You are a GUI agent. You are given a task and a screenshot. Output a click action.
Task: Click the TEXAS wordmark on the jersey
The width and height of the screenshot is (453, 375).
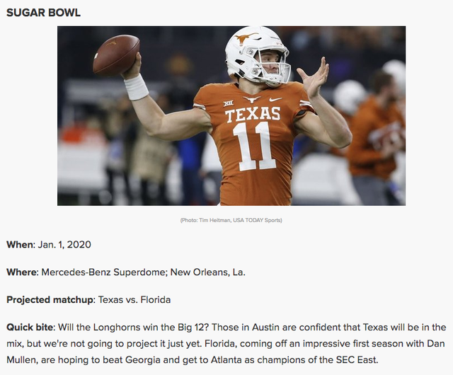pyautogui.click(x=253, y=115)
